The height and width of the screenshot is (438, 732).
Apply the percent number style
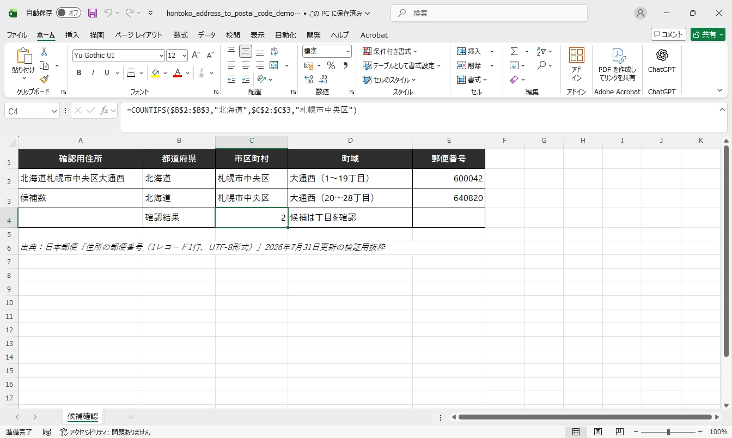click(x=331, y=65)
